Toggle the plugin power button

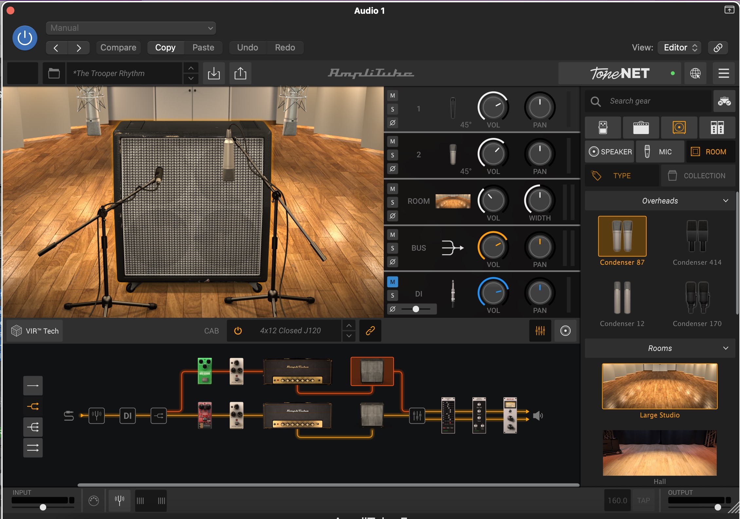(25, 38)
